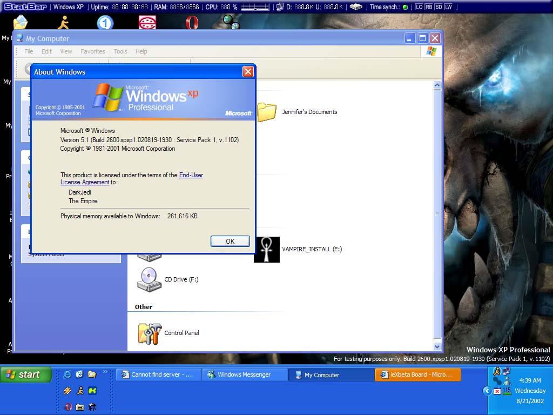
Task: Open the Help menu in My Computer
Action: [141, 51]
